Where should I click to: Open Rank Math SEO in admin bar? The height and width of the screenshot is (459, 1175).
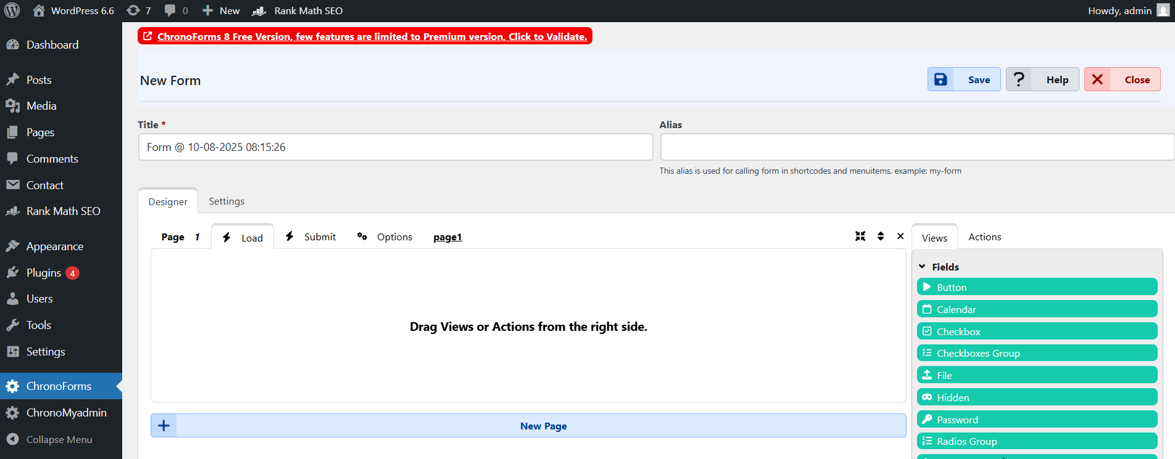pyautogui.click(x=297, y=10)
